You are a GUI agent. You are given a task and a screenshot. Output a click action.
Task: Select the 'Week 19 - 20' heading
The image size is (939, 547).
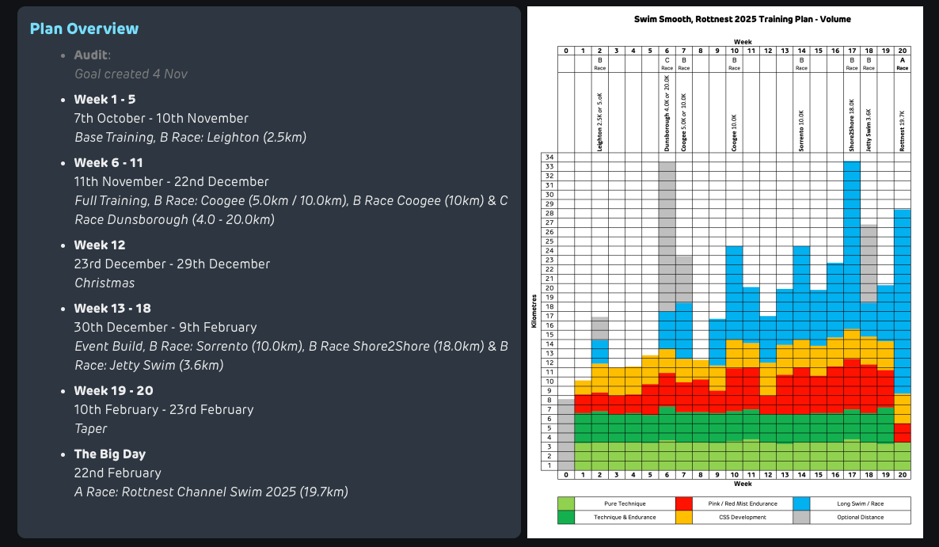click(114, 391)
